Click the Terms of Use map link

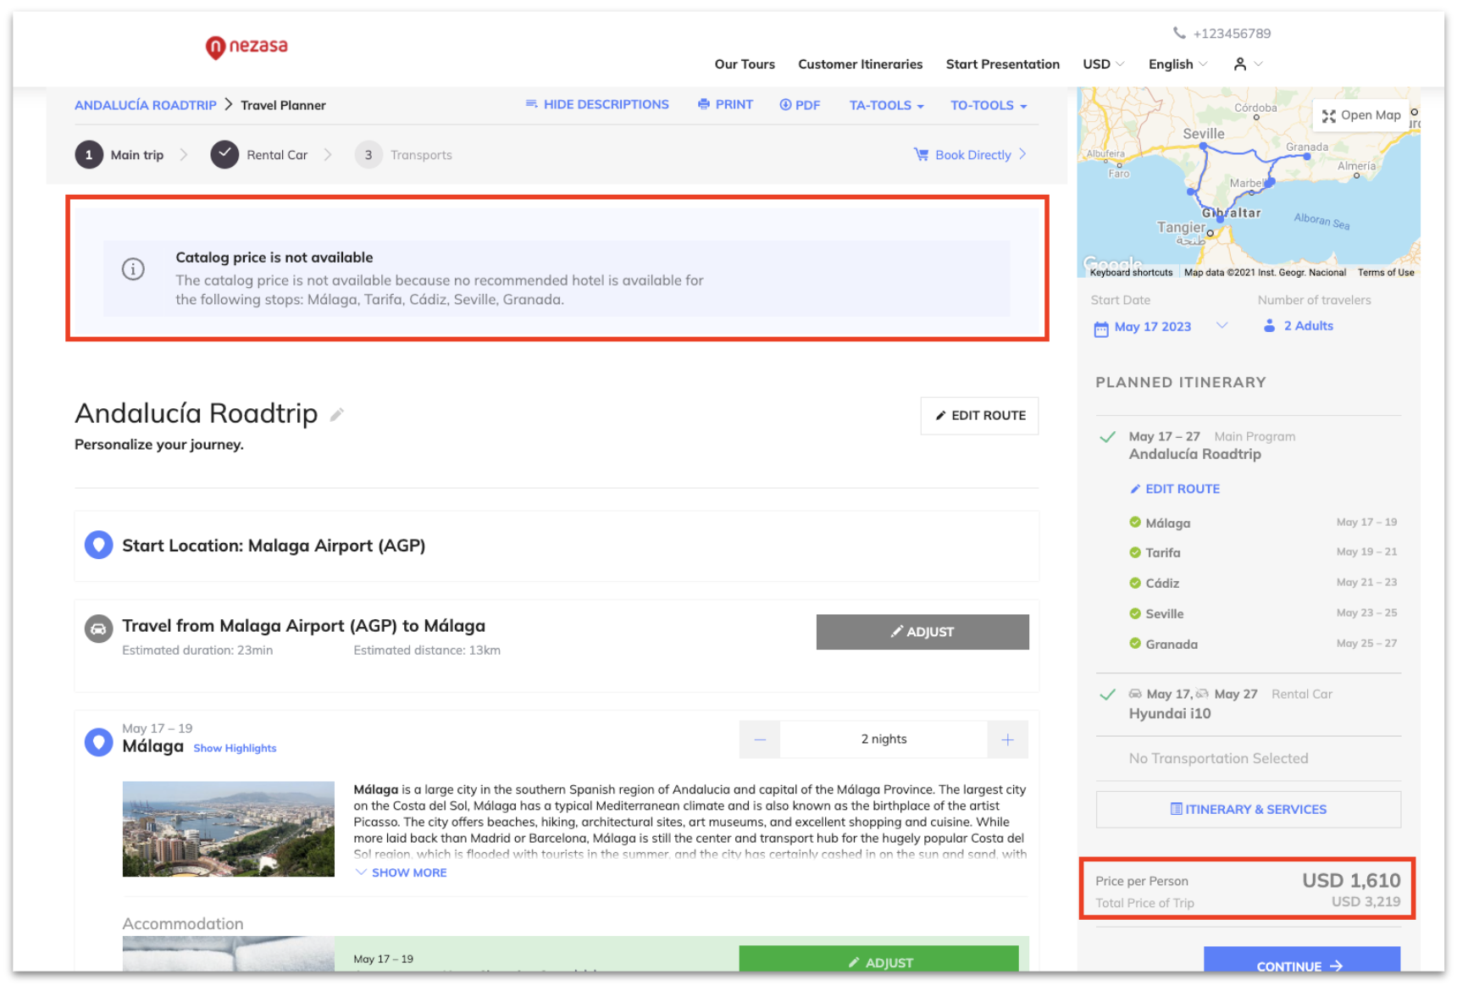pos(1386,273)
